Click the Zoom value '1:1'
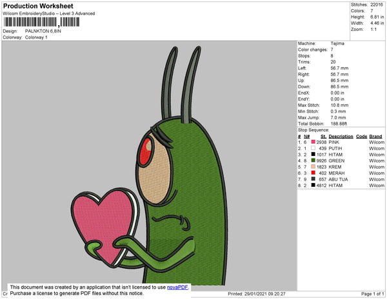The width and height of the screenshot is (387, 299). (x=373, y=30)
